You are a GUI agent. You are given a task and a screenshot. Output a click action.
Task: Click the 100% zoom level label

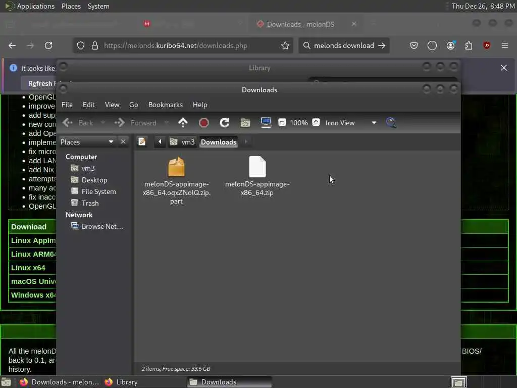(x=299, y=123)
